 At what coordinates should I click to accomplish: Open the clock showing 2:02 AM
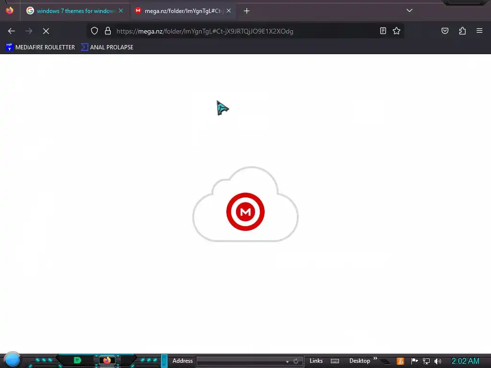[465, 361]
